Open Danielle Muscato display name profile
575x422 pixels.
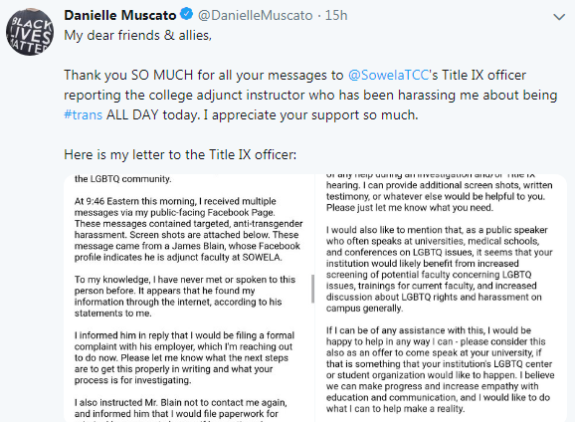pyautogui.click(x=120, y=15)
